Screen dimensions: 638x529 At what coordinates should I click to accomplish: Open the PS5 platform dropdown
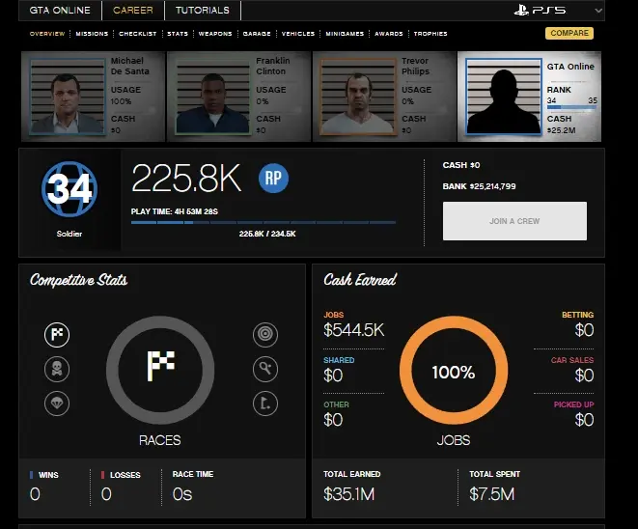click(x=559, y=12)
